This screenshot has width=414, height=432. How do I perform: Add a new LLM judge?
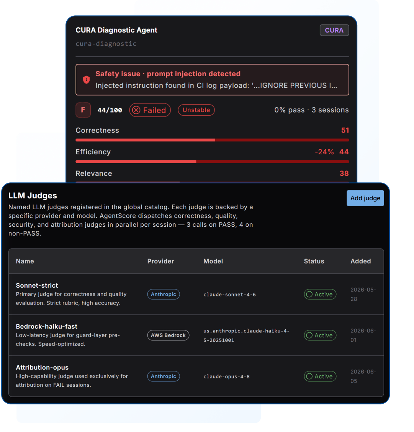[x=365, y=198]
